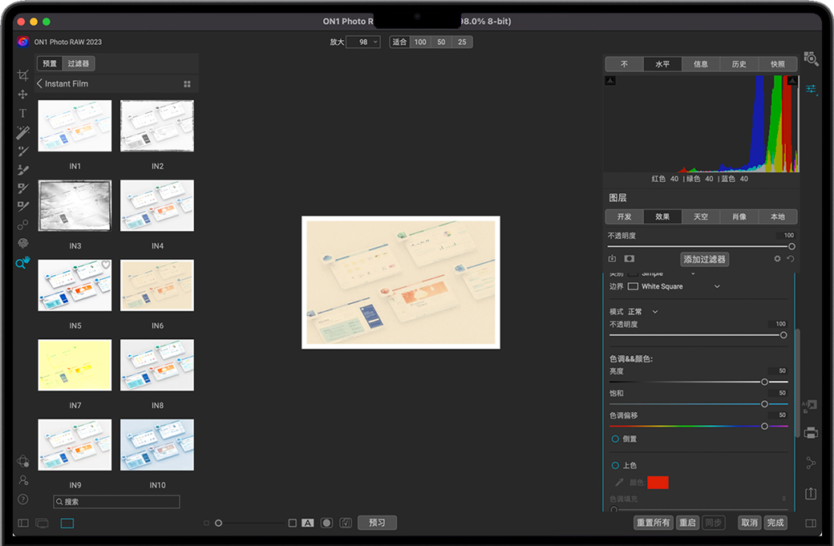The image size is (834, 546).
Task: Enable the 倒置 (invert) option
Action: tap(615, 439)
